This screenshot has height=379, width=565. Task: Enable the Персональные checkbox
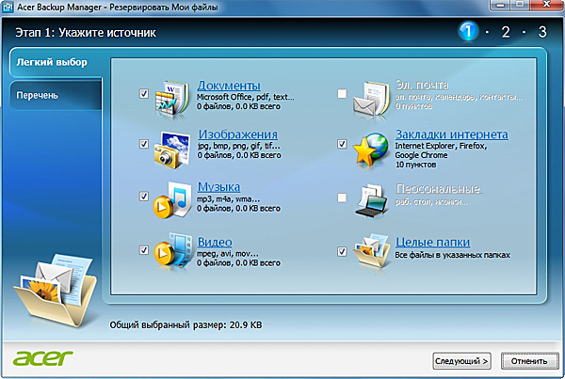point(342,197)
